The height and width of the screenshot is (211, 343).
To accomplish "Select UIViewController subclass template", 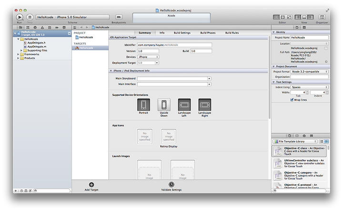I will (299, 163).
